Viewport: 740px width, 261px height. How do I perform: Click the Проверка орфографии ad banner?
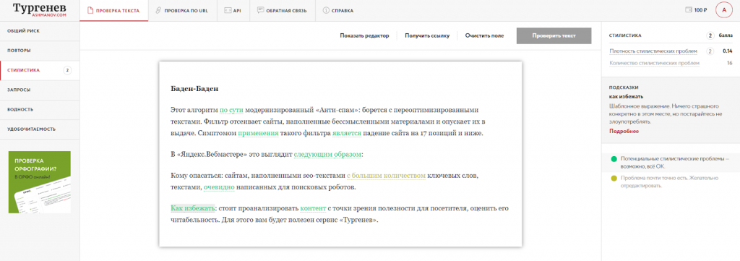point(40,181)
